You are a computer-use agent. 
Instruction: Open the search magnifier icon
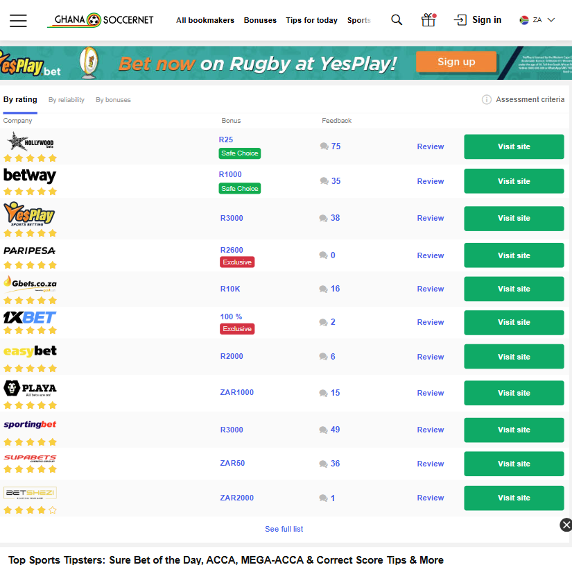tap(397, 20)
